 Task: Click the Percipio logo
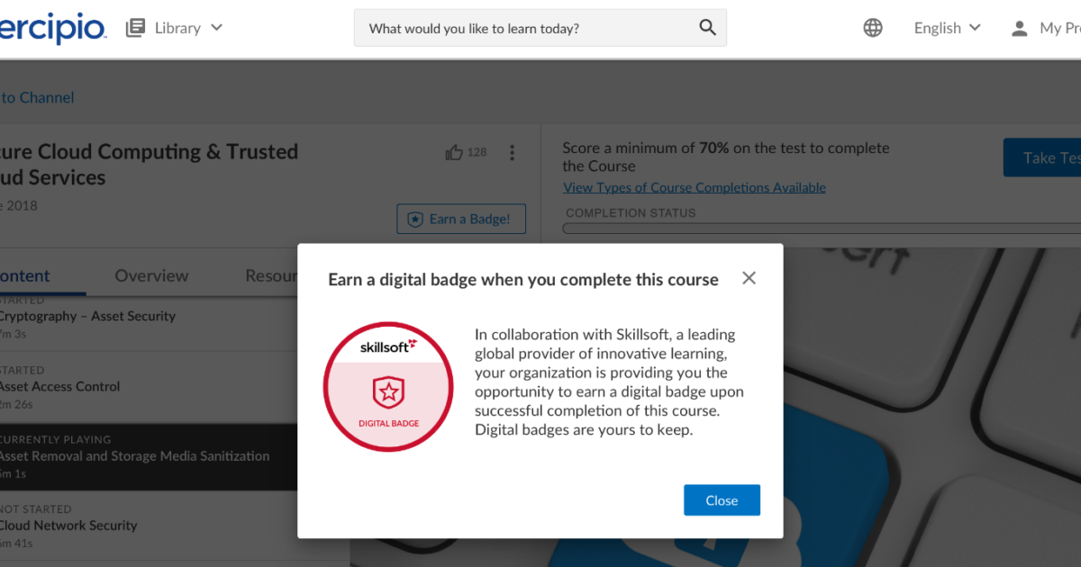coord(50,27)
